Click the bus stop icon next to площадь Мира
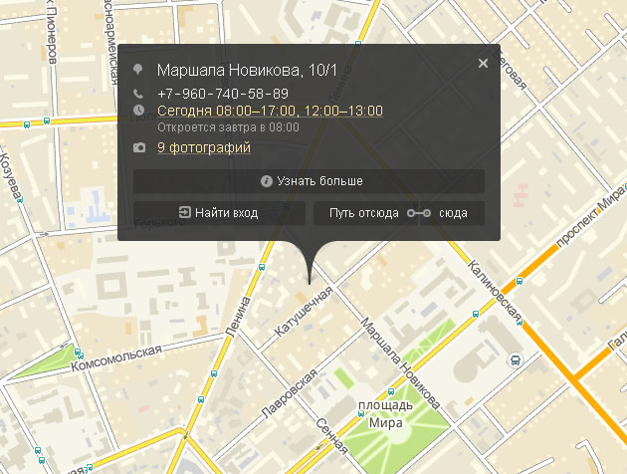Screen dimensions: 627x474 tap(361, 413)
